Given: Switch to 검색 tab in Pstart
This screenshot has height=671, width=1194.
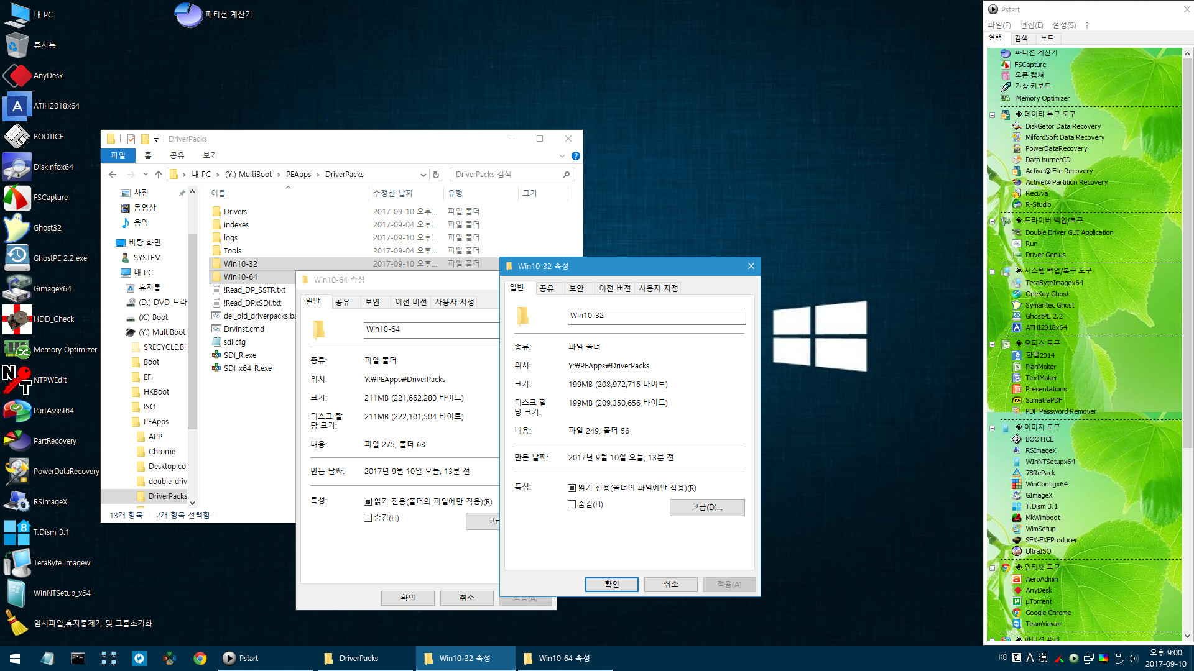Looking at the screenshot, I should (1021, 38).
